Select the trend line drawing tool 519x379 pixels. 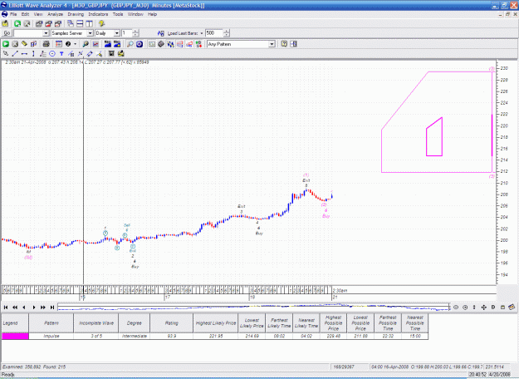(x=15, y=53)
